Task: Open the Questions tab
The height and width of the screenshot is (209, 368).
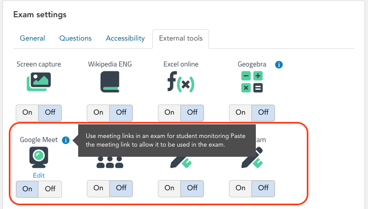Action: 76,39
